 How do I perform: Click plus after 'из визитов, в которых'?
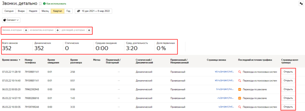57,30
